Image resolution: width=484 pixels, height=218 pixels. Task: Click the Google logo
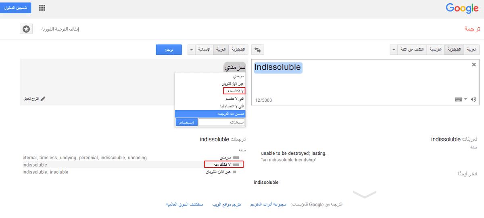462,8
